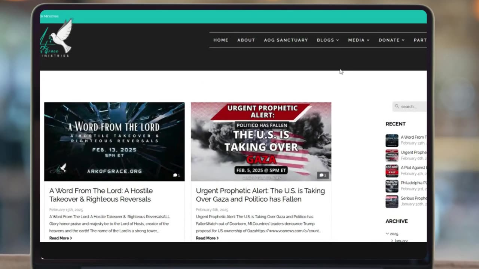Image resolution: width=479 pixels, height=269 pixels.
Task: Expand the MEDIA dropdown menu
Action: 359,40
